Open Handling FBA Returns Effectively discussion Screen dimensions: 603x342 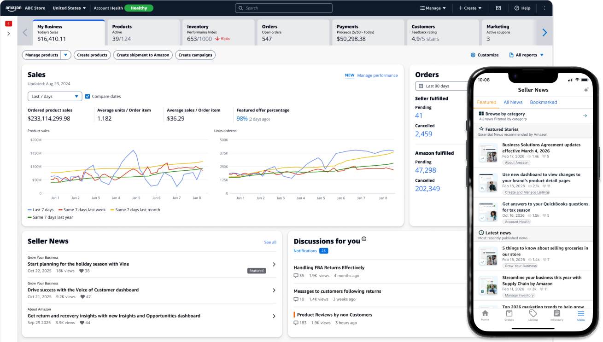coord(329,267)
